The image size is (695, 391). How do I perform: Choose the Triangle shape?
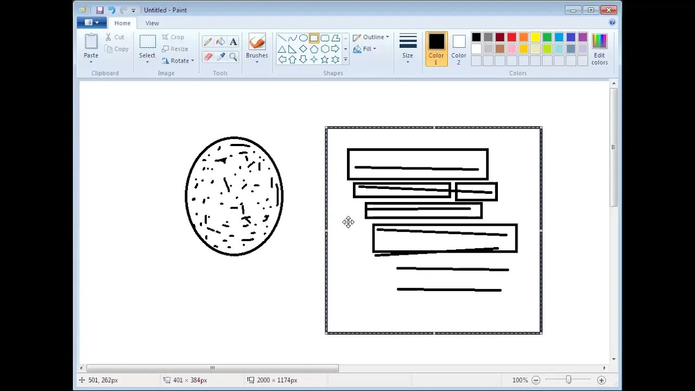(x=282, y=49)
